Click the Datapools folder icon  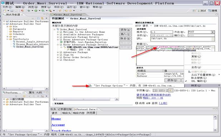(11, 29)
